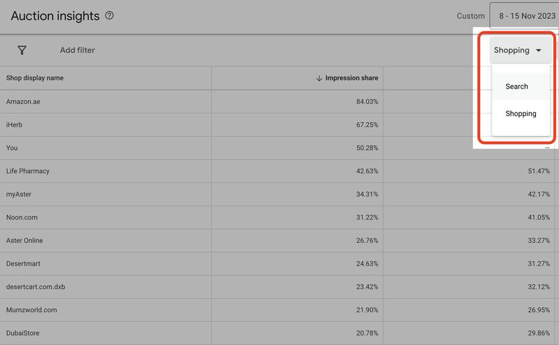This screenshot has width=559, height=345.
Task: Click the iHerb shop name
Action: [14, 125]
